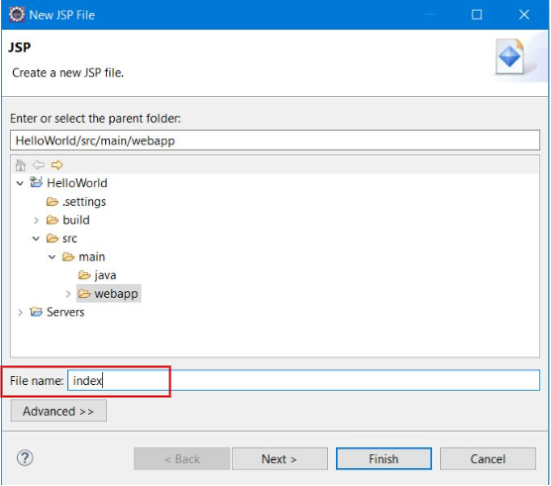Expand the build folder
551x486 pixels.
pos(37,220)
